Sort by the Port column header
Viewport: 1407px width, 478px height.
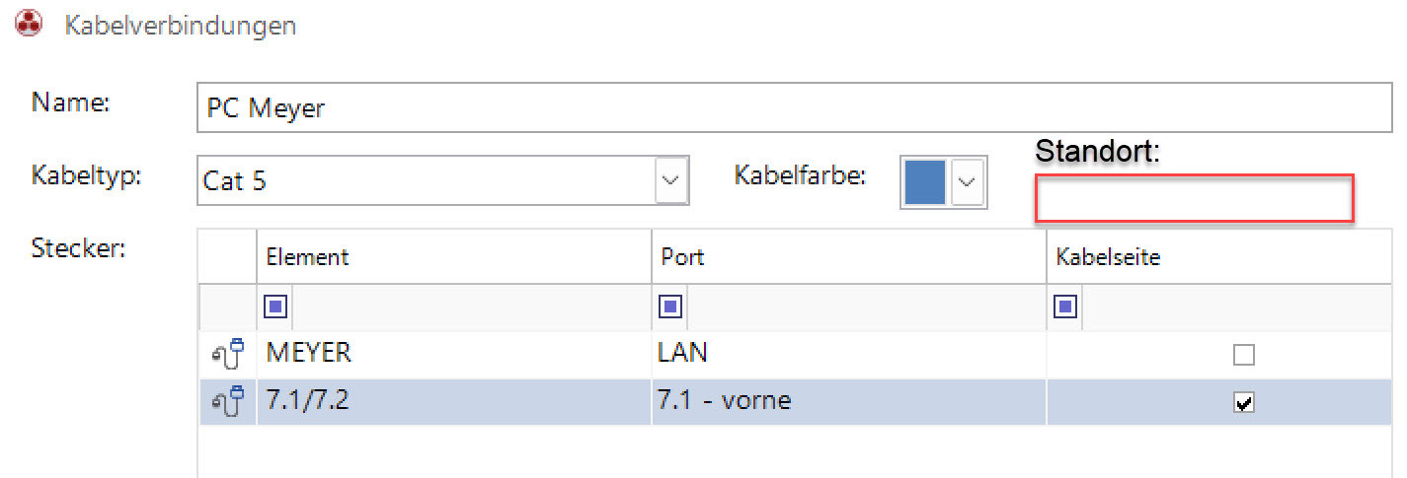849,257
